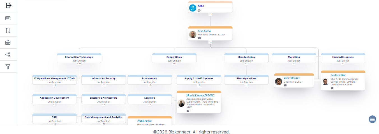Expand CRM 2 count
The height and width of the screenshot is (134, 379).
pyautogui.click(x=54, y=124)
